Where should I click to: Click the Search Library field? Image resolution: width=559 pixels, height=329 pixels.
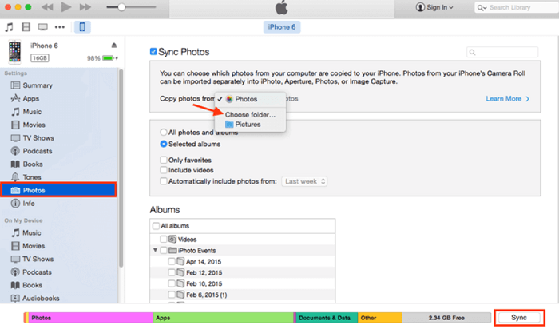click(x=516, y=7)
